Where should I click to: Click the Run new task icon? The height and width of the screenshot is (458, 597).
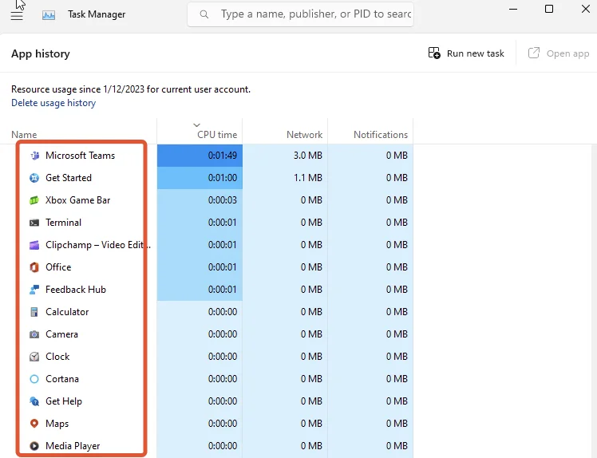point(434,53)
